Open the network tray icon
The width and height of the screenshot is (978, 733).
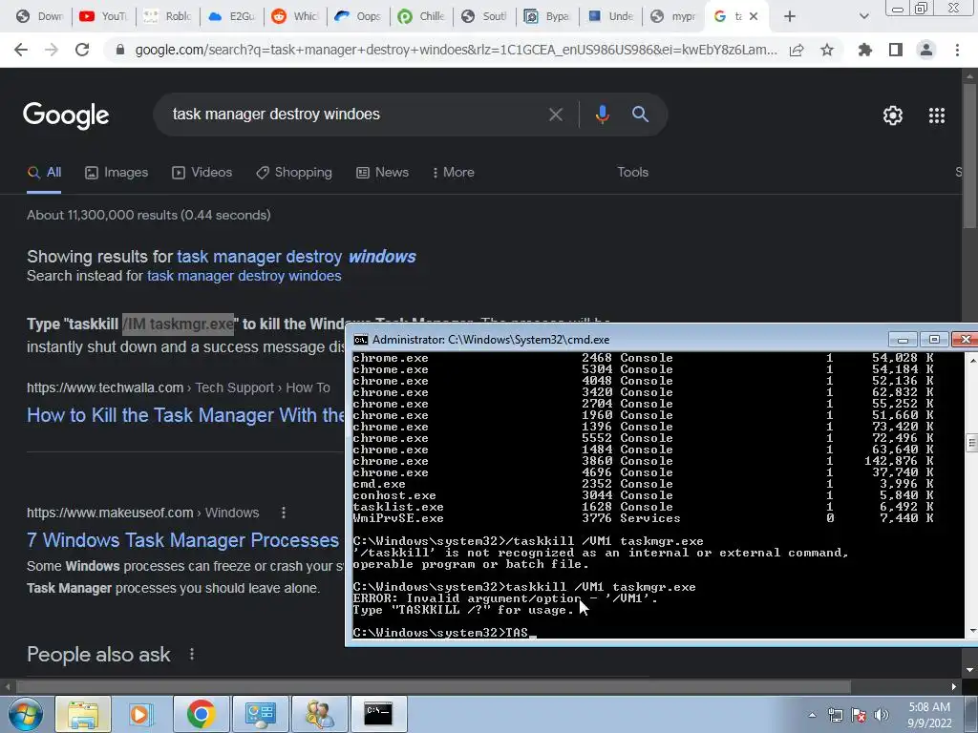coord(835,715)
